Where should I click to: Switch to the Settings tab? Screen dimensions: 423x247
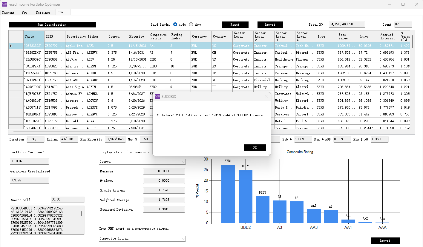[x=43, y=13]
